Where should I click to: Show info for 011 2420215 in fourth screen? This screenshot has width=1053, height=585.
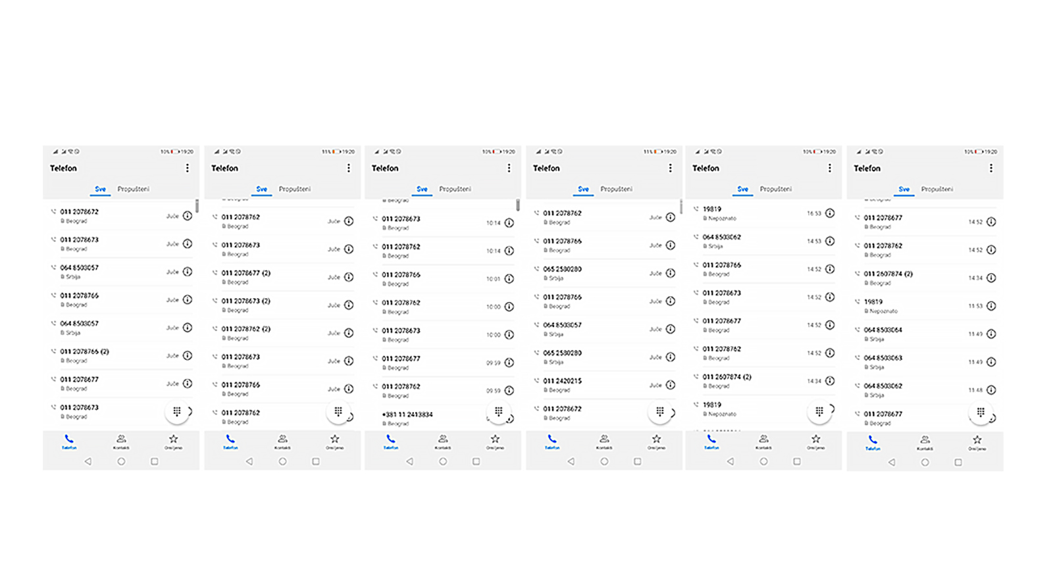671,385
